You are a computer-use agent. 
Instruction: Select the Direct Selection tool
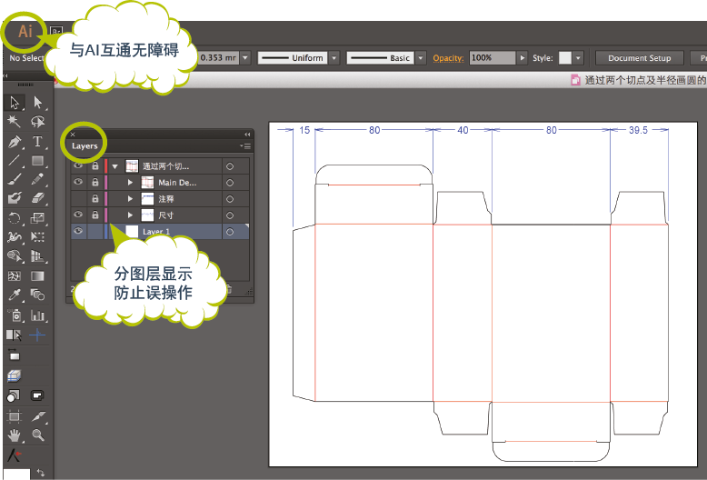point(37,103)
